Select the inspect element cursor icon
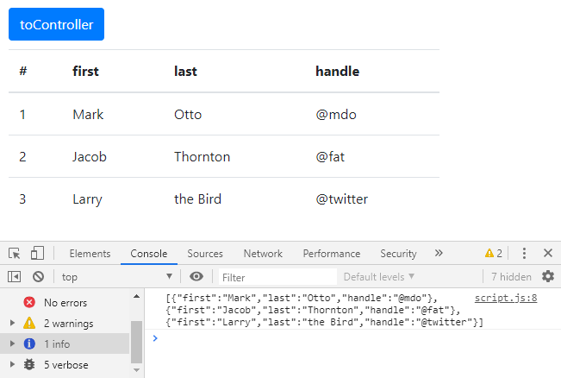This screenshot has height=378, width=561. pos(15,254)
